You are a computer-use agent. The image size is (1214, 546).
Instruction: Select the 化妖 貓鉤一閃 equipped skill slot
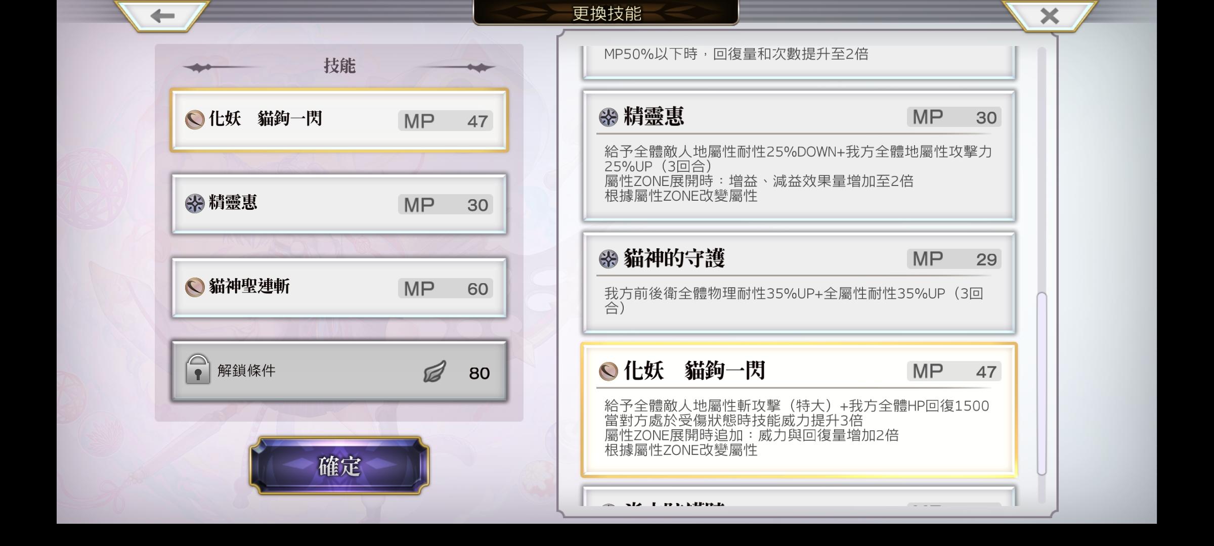(x=339, y=120)
